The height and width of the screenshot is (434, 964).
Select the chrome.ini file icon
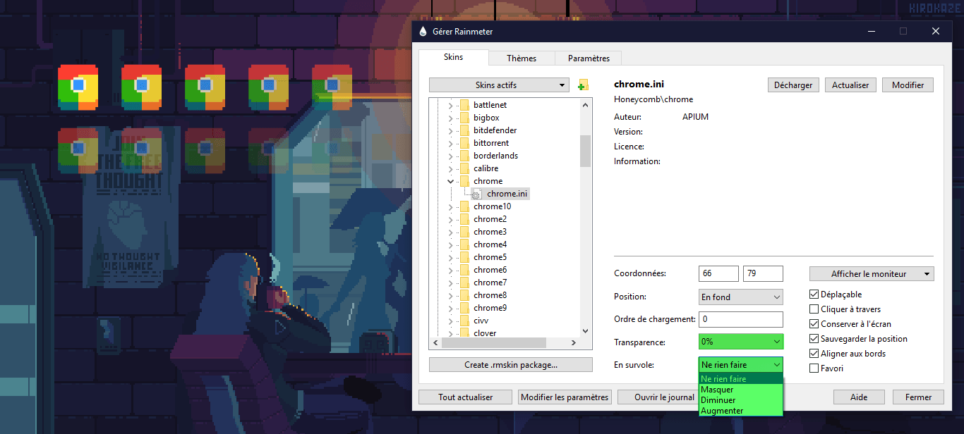(477, 194)
